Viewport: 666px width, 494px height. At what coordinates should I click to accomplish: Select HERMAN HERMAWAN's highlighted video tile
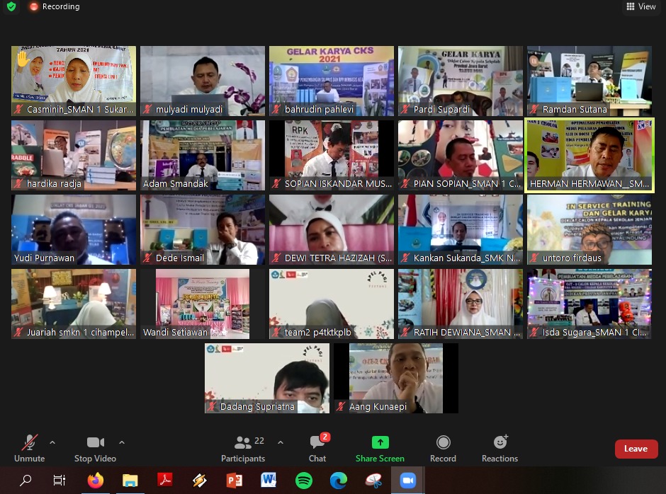(x=589, y=155)
